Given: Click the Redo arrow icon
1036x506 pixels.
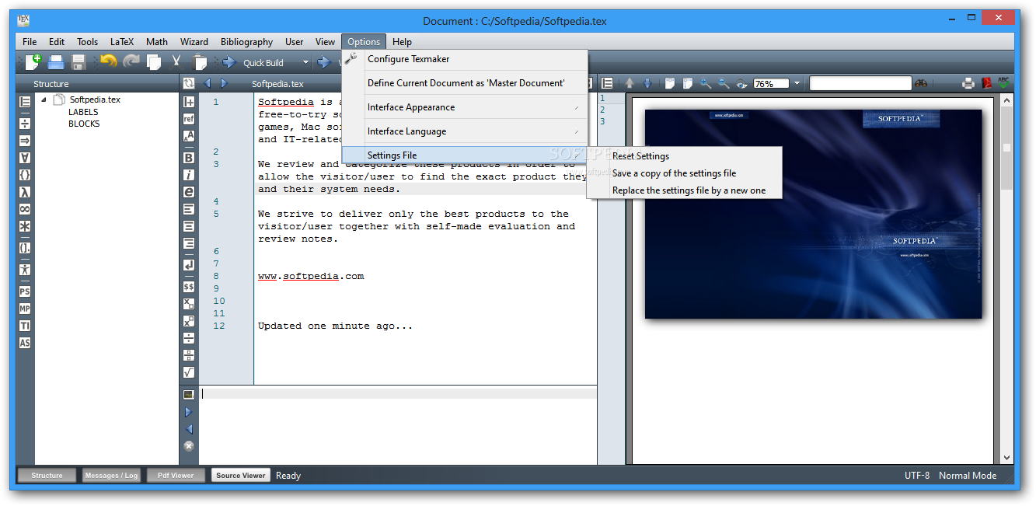Looking at the screenshot, I should click(131, 62).
